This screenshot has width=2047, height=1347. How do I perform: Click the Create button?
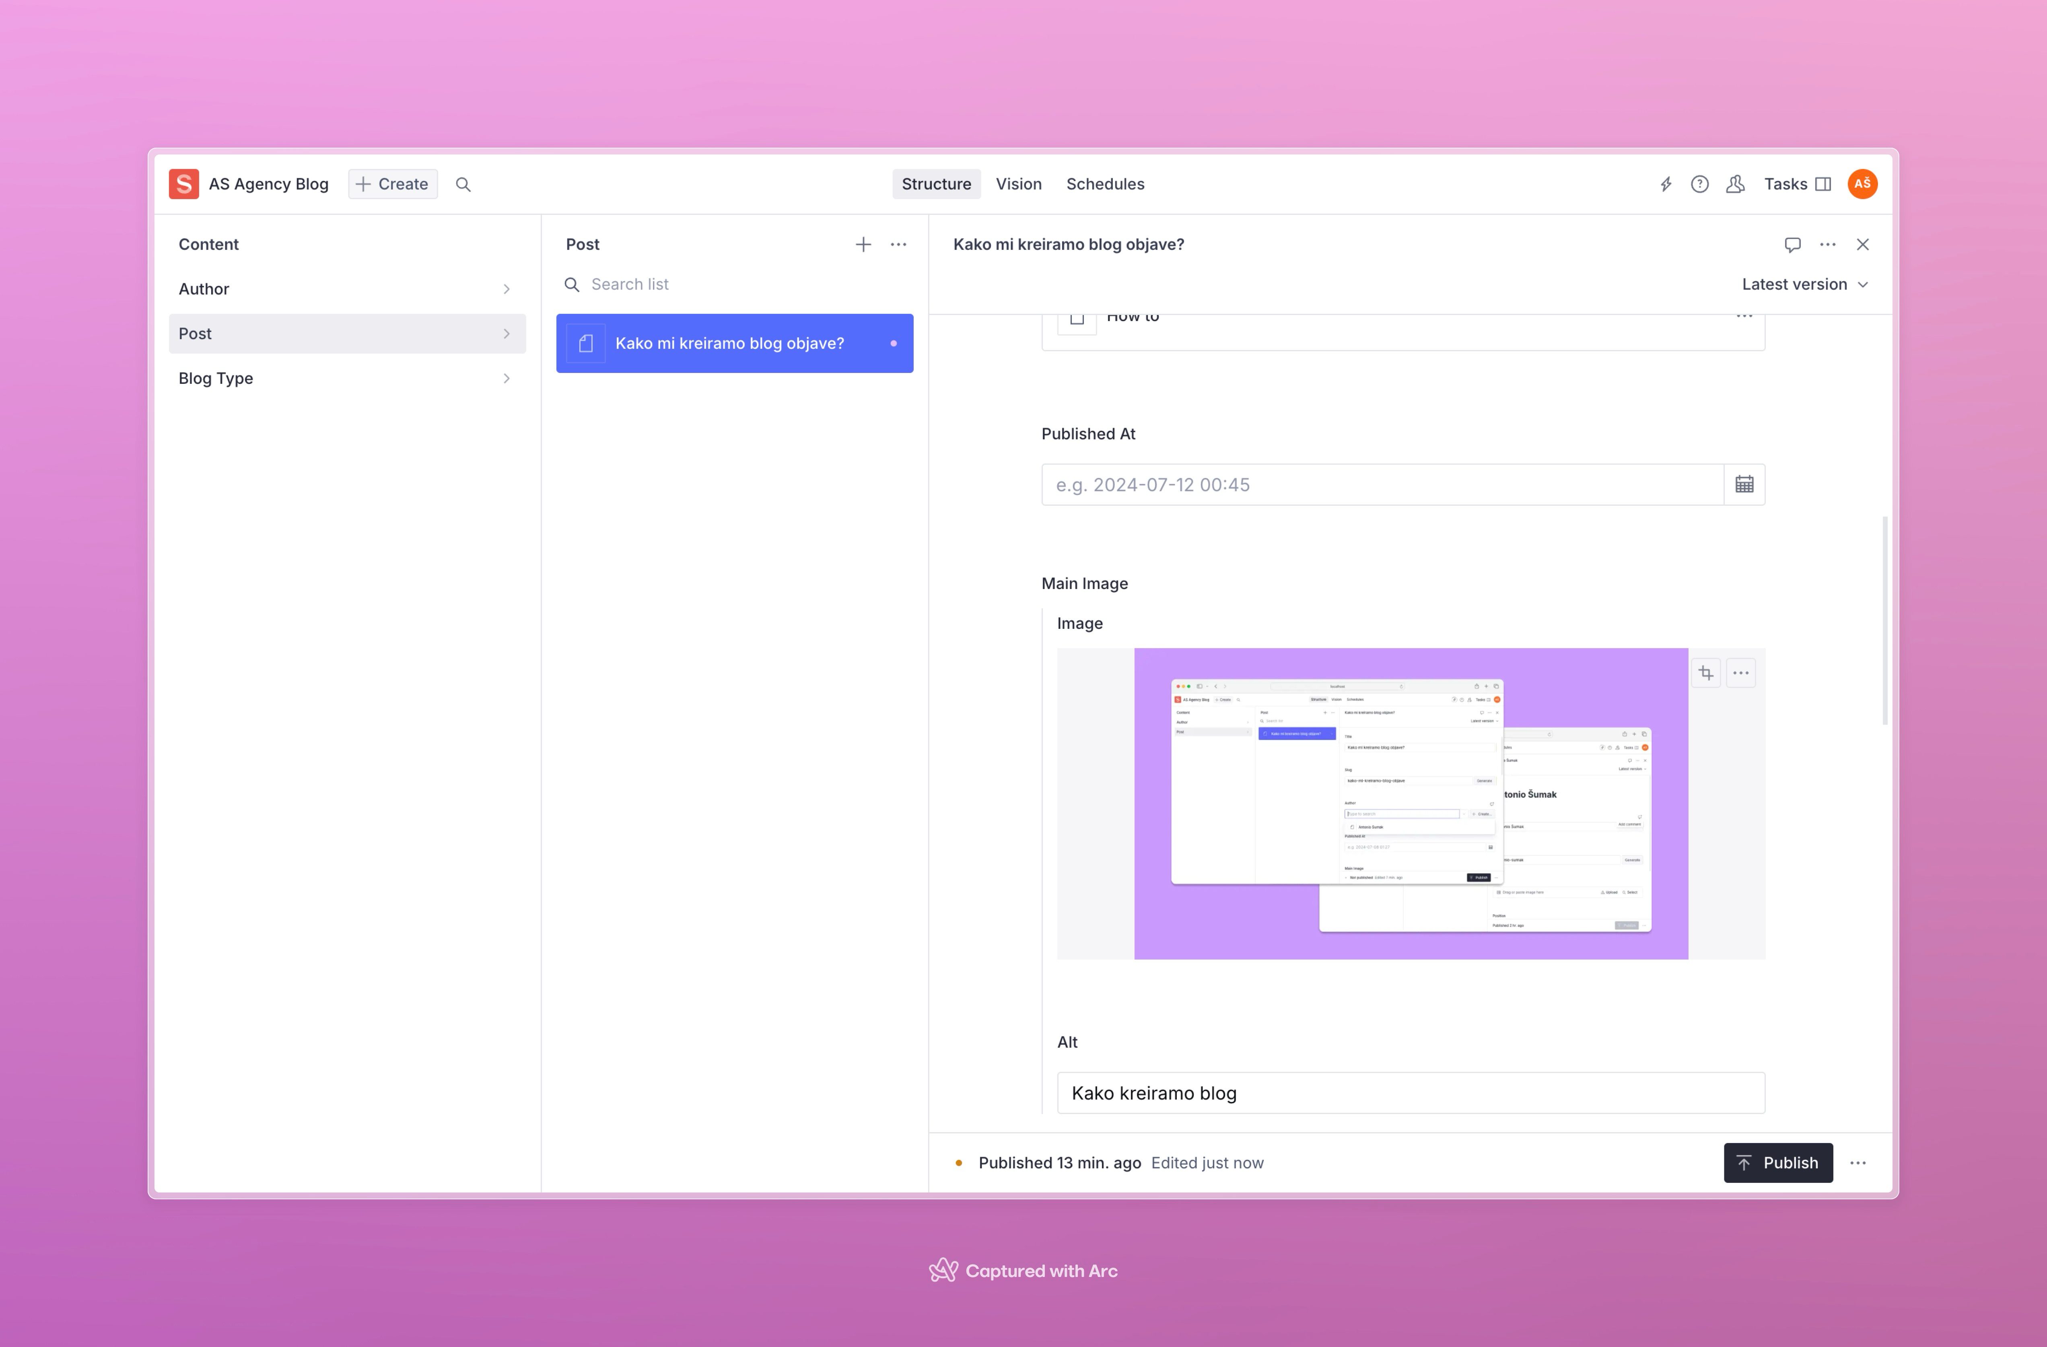(393, 184)
